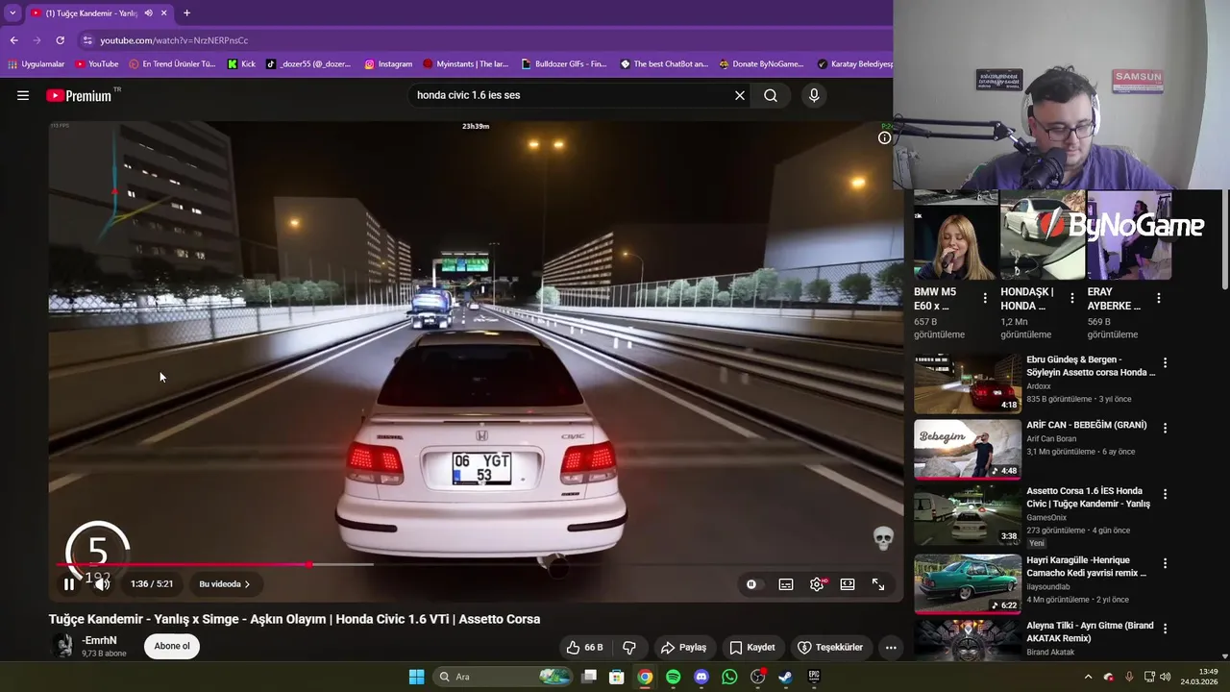Open the -EmrhN channel avatar
Viewport: 1230px width, 692px height.
tap(63, 646)
